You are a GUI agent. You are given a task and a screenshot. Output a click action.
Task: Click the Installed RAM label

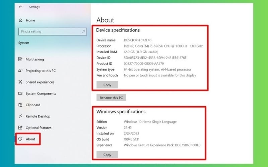(x=107, y=52)
